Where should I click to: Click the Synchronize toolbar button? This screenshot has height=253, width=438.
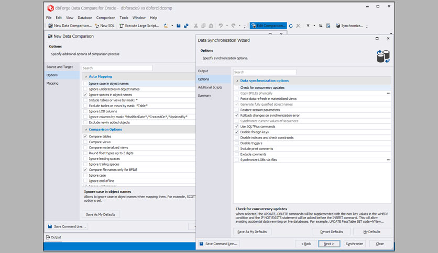(x=349, y=26)
